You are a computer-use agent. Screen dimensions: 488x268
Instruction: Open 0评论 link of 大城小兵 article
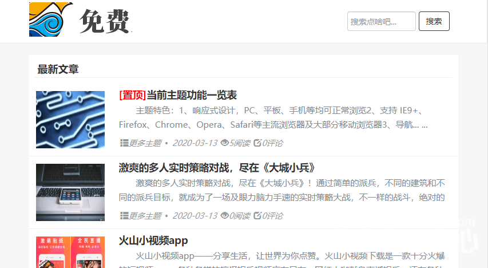click(x=272, y=216)
